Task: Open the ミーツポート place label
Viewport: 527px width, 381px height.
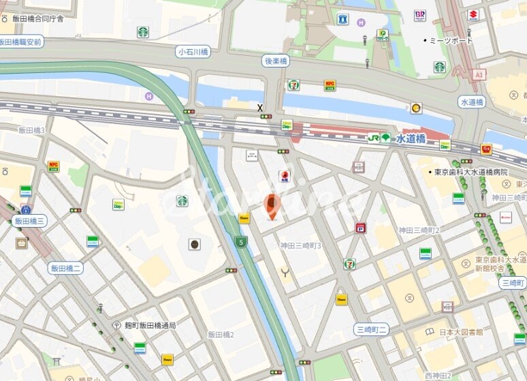Action: click(x=451, y=40)
